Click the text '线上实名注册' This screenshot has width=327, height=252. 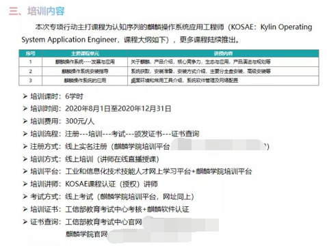coord(86,146)
